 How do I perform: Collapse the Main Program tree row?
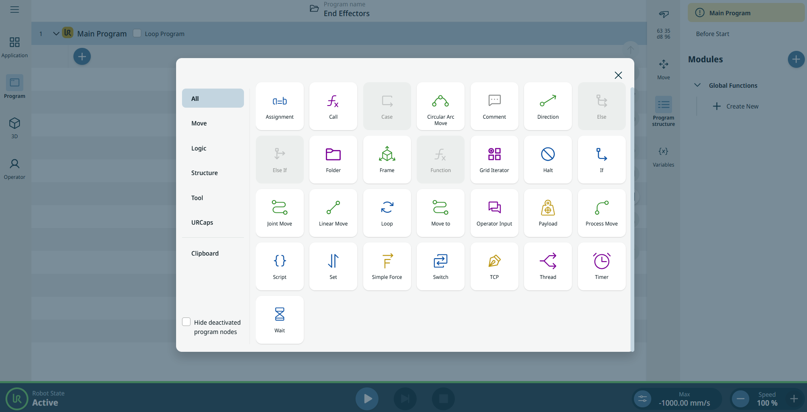click(x=56, y=33)
